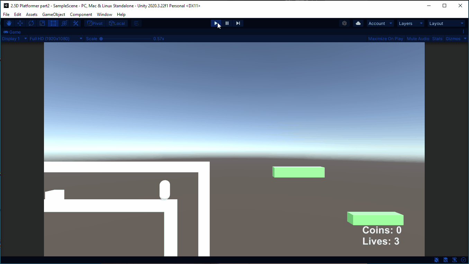This screenshot has height=264, width=469.
Task: Select the Rotate tool
Action: [31, 23]
